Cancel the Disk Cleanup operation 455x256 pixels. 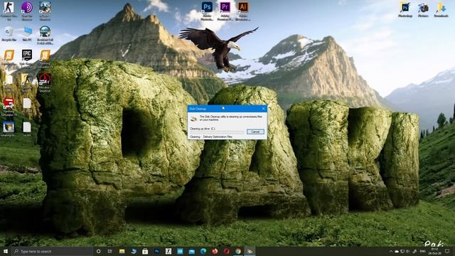(x=255, y=132)
